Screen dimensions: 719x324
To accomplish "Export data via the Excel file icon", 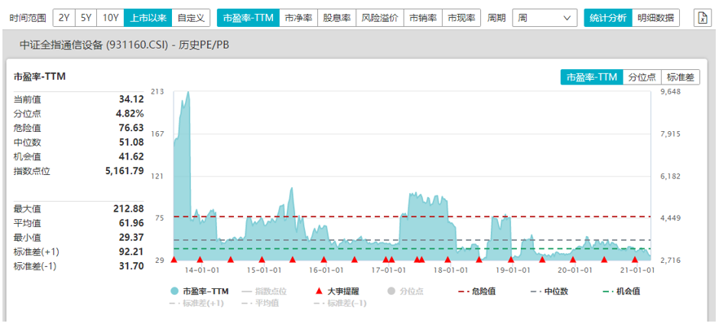I will point(702,18).
